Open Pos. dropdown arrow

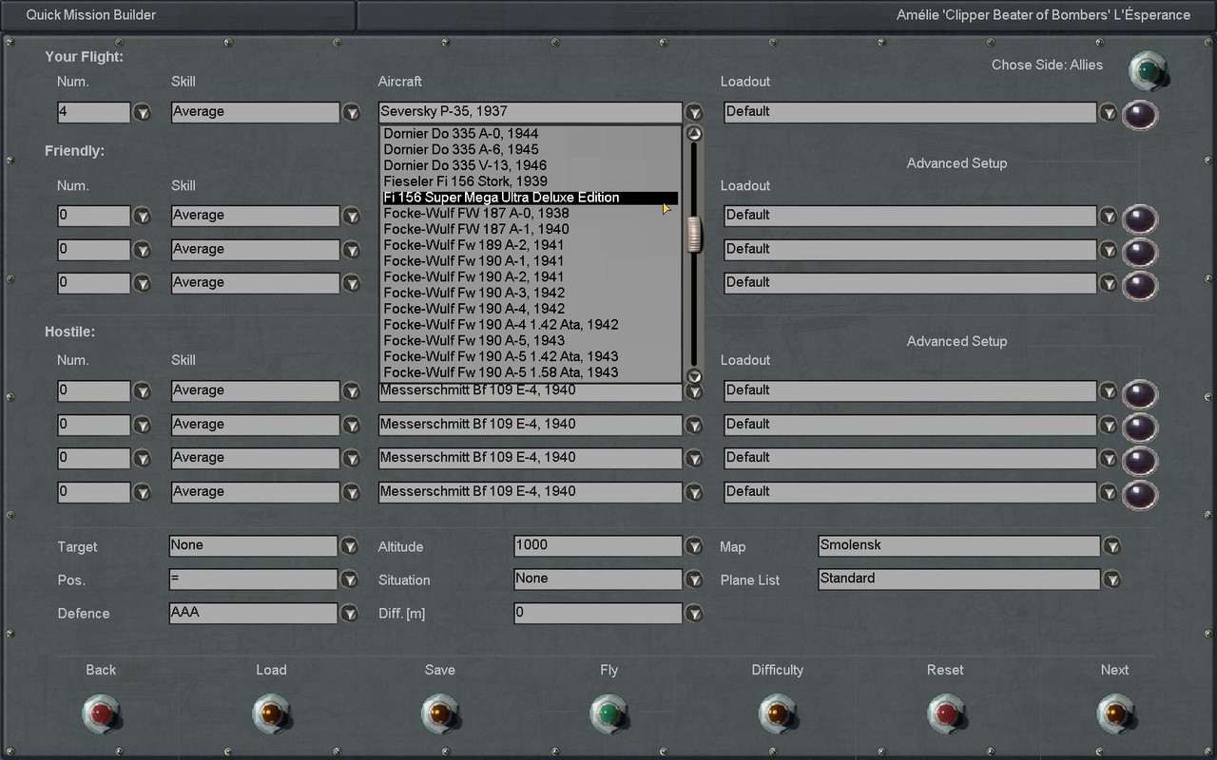pos(349,579)
